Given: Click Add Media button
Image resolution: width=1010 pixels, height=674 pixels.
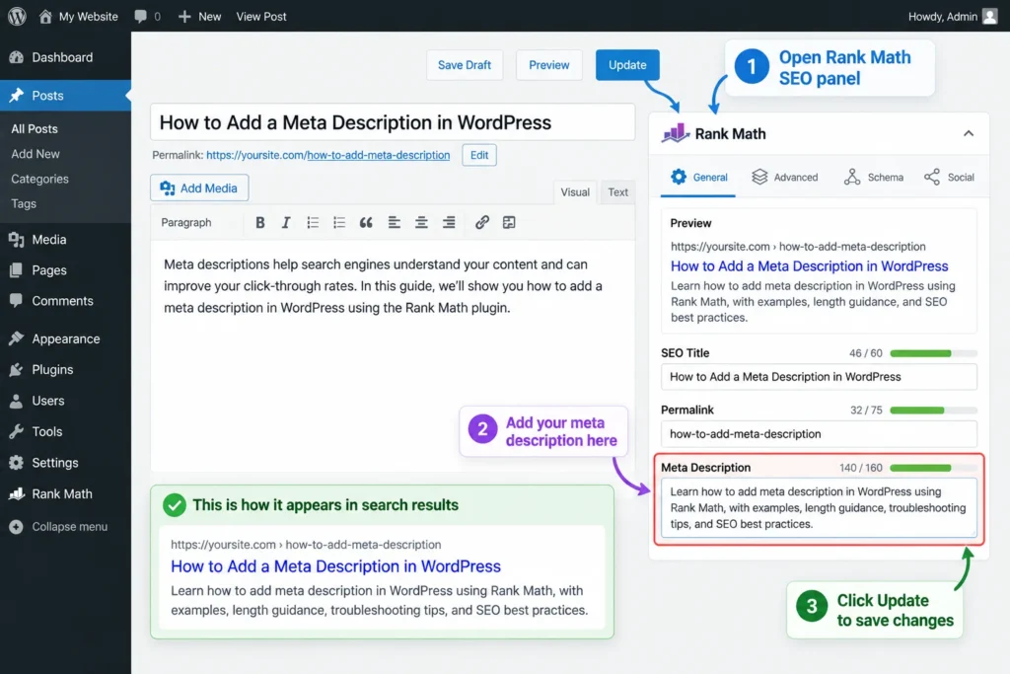Looking at the screenshot, I should tap(199, 188).
